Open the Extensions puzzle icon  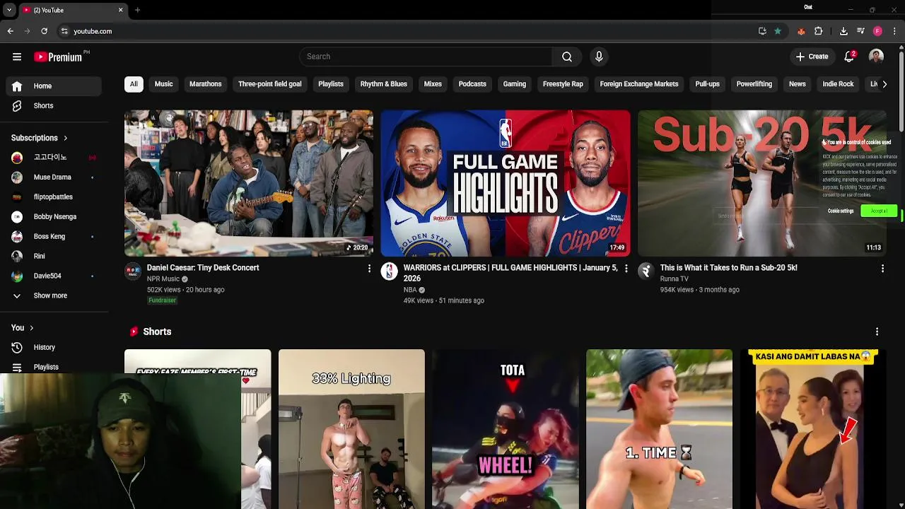tap(819, 31)
